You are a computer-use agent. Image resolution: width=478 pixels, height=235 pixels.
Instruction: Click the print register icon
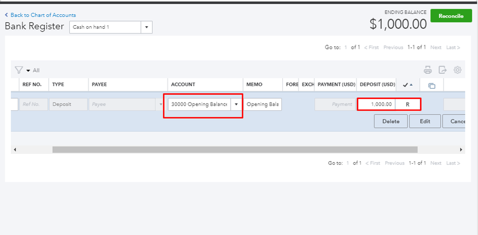coord(428,70)
